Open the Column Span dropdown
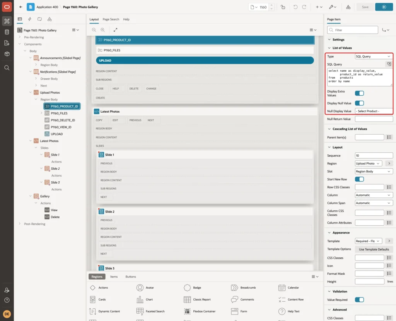396x321 pixels. [x=374, y=203]
